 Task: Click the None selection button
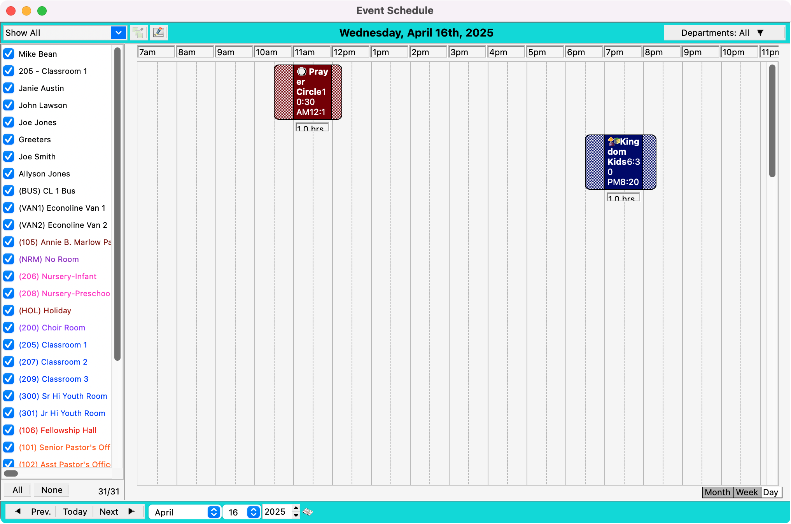52,490
